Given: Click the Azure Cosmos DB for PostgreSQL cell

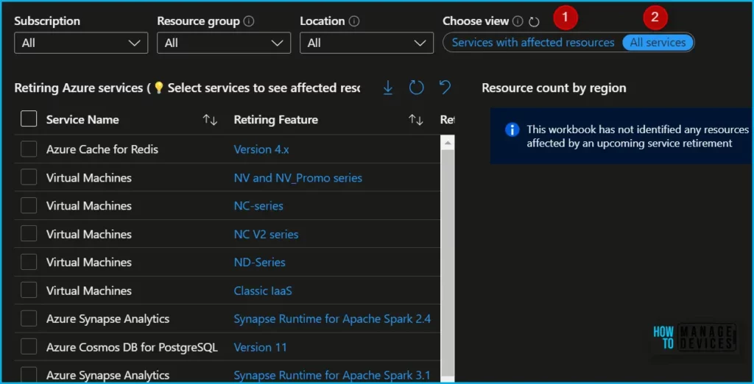Looking at the screenshot, I should (x=132, y=346).
